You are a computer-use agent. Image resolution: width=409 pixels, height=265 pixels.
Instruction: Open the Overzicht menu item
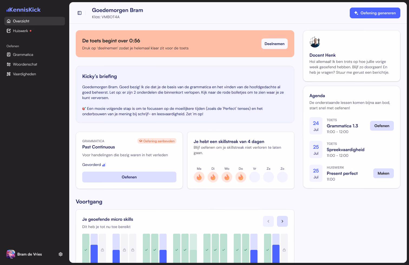(35, 21)
